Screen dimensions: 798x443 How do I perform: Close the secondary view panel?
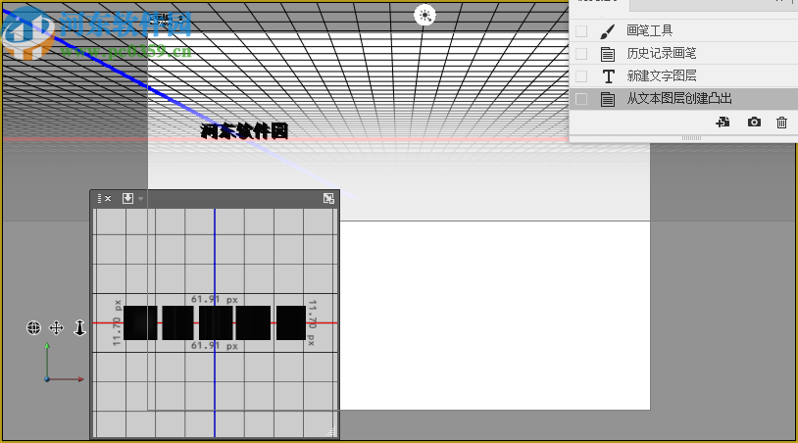pos(108,198)
